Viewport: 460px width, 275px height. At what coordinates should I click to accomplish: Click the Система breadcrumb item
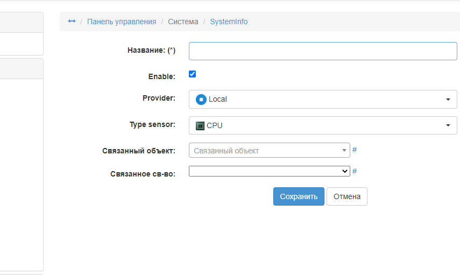[x=183, y=22]
